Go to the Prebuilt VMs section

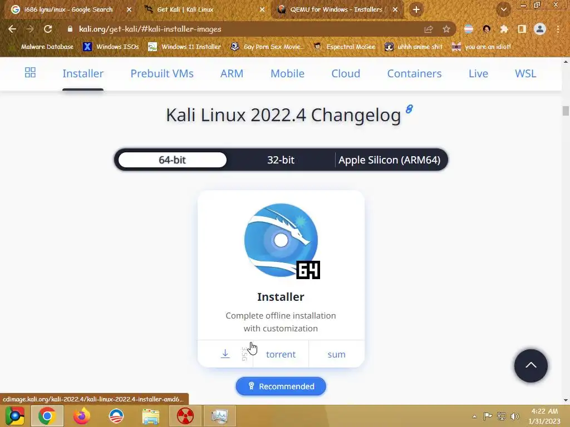click(162, 73)
